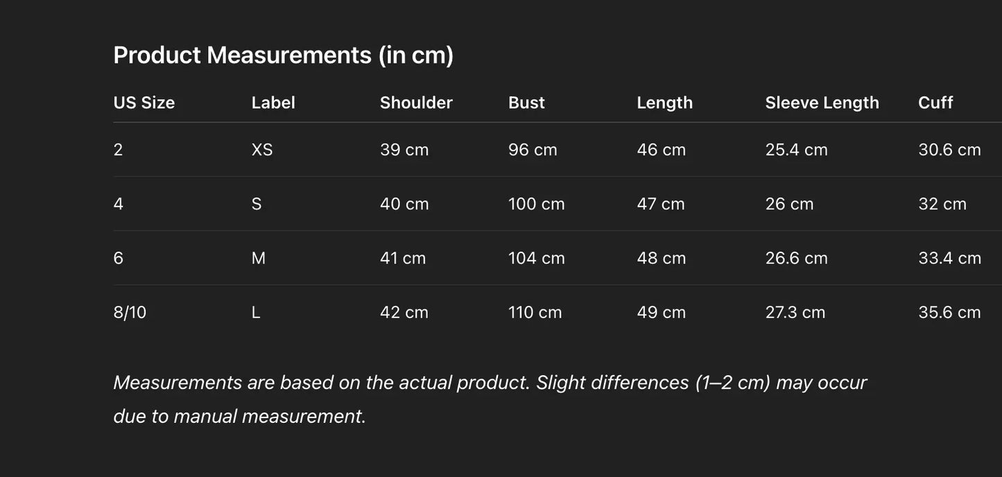This screenshot has height=477, width=1002.
Task: Select the Bust column header
Action: point(526,103)
